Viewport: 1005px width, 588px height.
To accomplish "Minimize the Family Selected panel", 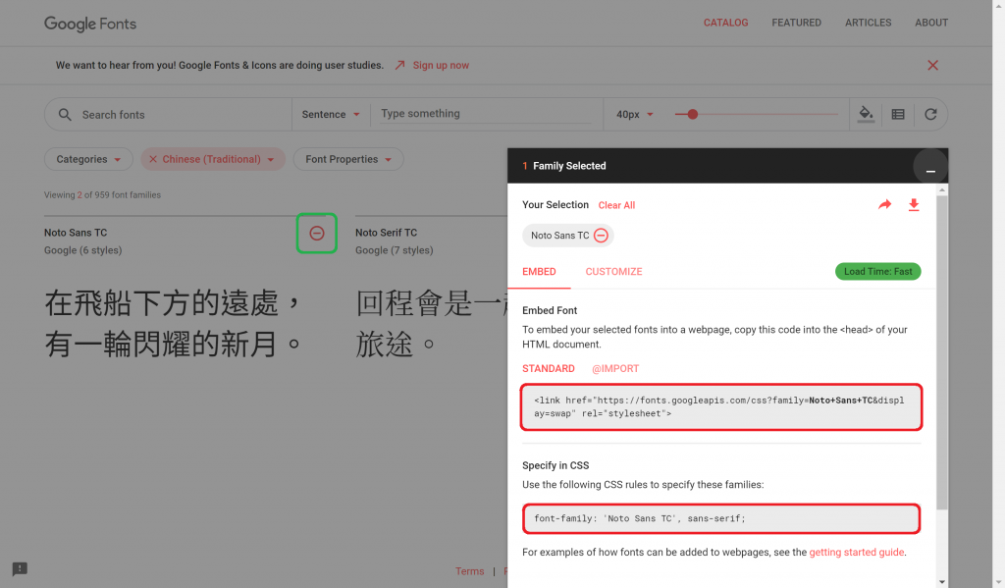I will pos(930,166).
